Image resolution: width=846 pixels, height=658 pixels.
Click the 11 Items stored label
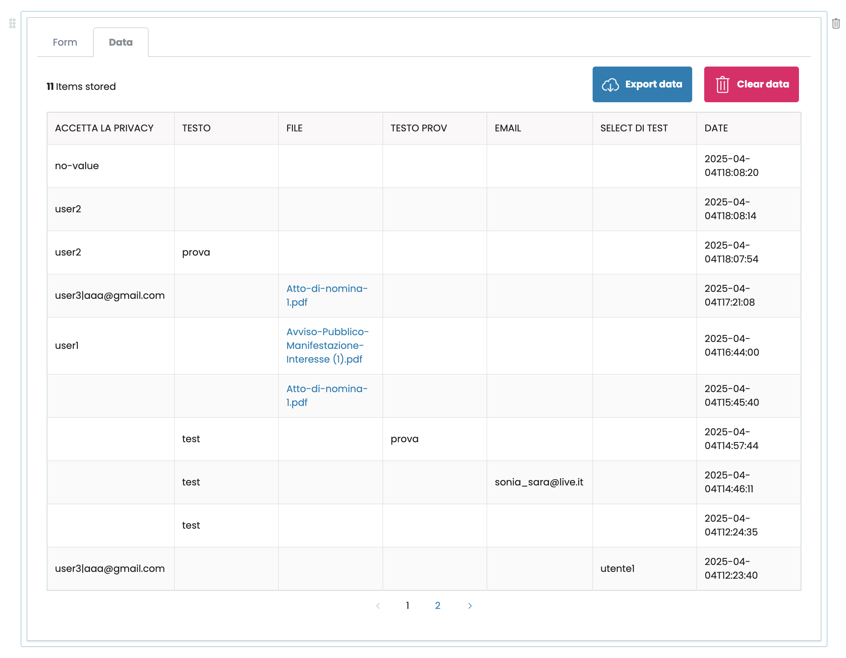(81, 86)
